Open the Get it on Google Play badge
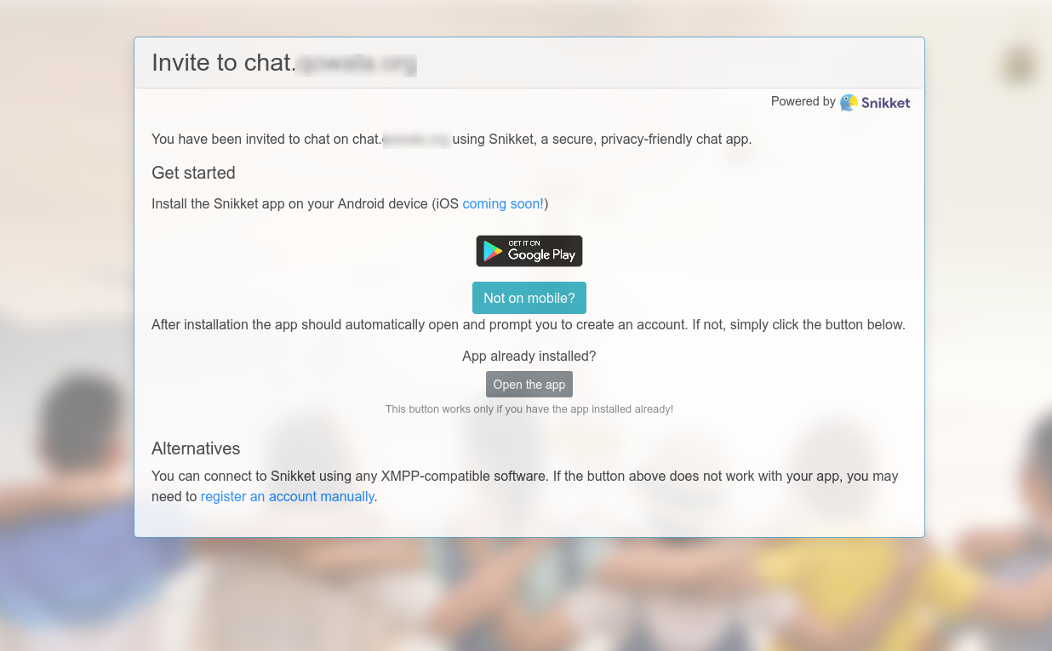Image resolution: width=1052 pixels, height=651 pixels. click(529, 251)
